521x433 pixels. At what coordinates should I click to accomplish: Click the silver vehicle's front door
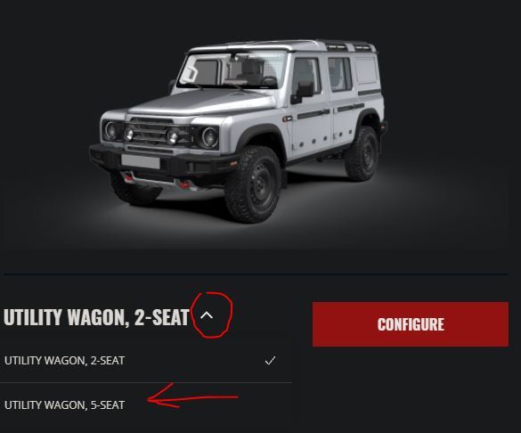pyautogui.click(x=309, y=110)
